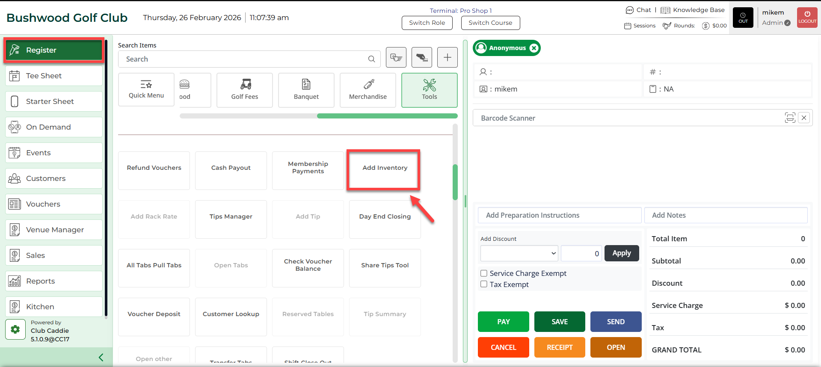Click the Add Preparation Instructions field

pos(559,215)
